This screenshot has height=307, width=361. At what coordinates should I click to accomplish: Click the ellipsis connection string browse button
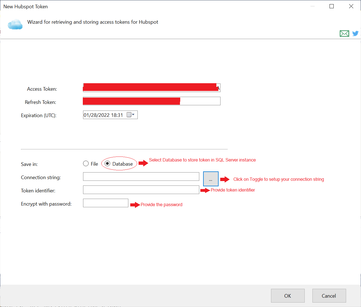coord(211,179)
